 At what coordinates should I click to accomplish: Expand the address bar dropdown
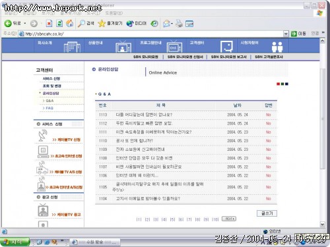click(x=286, y=34)
